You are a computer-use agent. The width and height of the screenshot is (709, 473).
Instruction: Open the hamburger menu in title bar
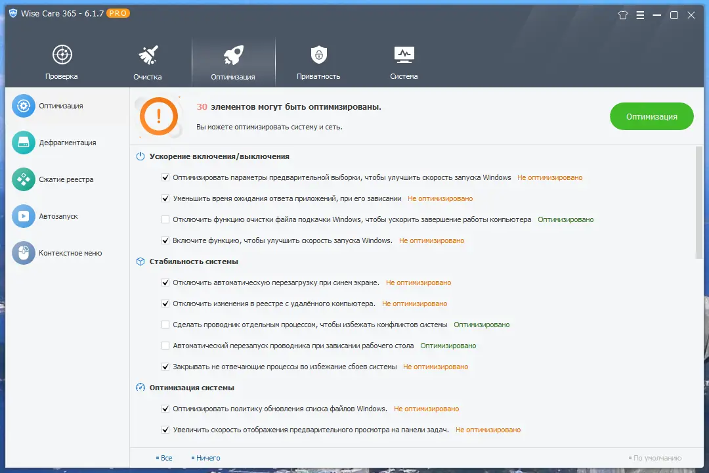tap(640, 15)
